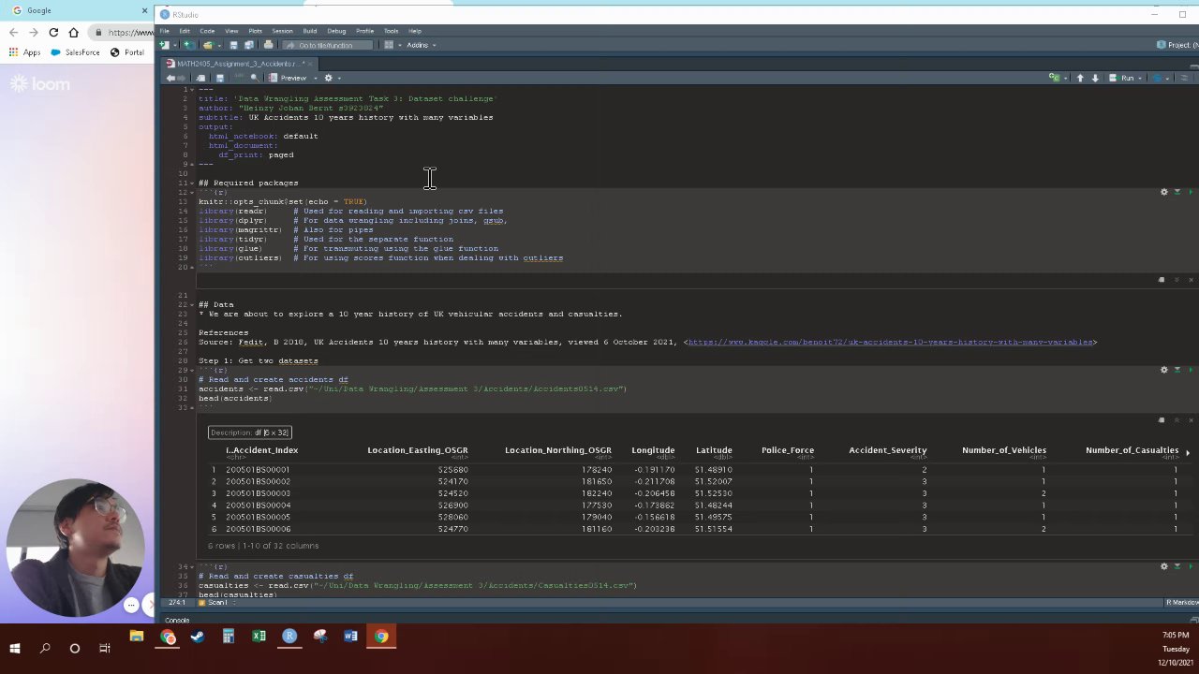The height and width of the screenshot is (674, 1199).
Task: Go back to previous source location
Action: click(x=170, y=78)
